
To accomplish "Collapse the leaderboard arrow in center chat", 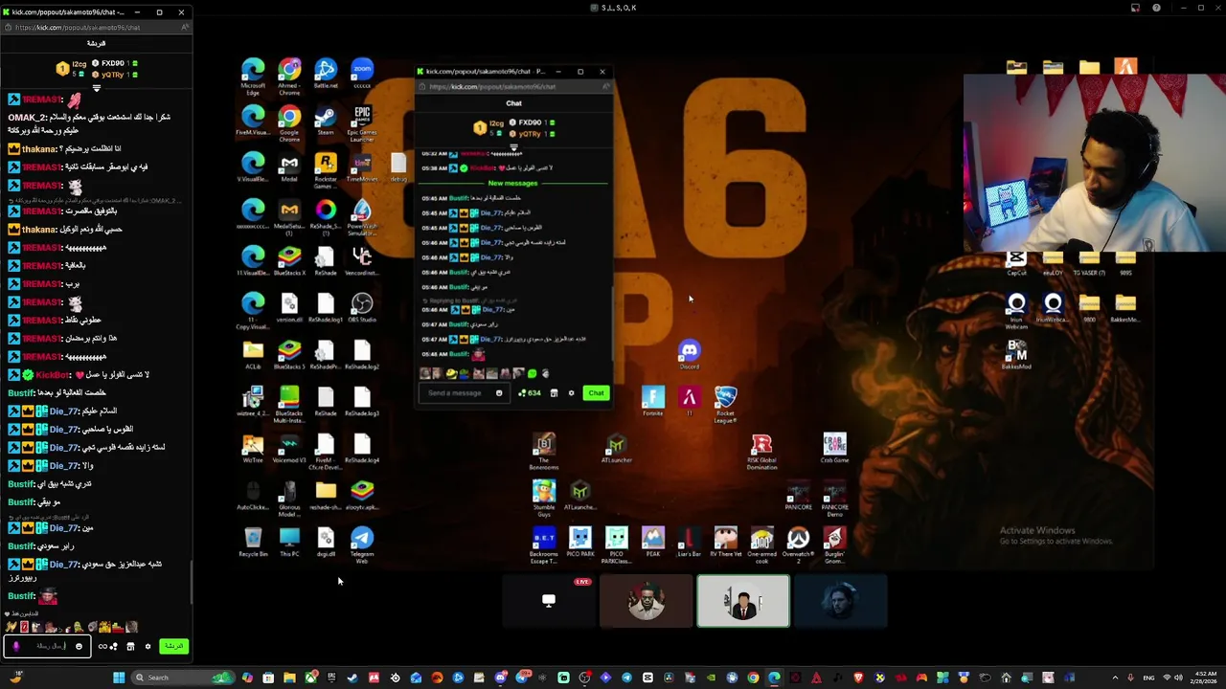I will coord(513,146).
